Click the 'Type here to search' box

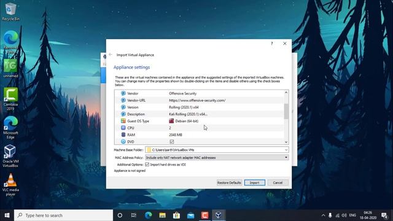coord(63,215)
